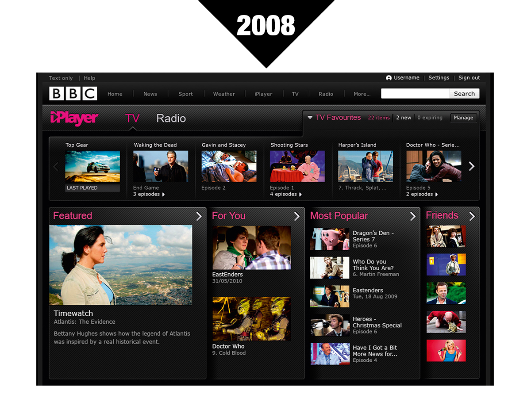Click the Timewatch title text
Screen dimensions: 531x398
(73, 313)
